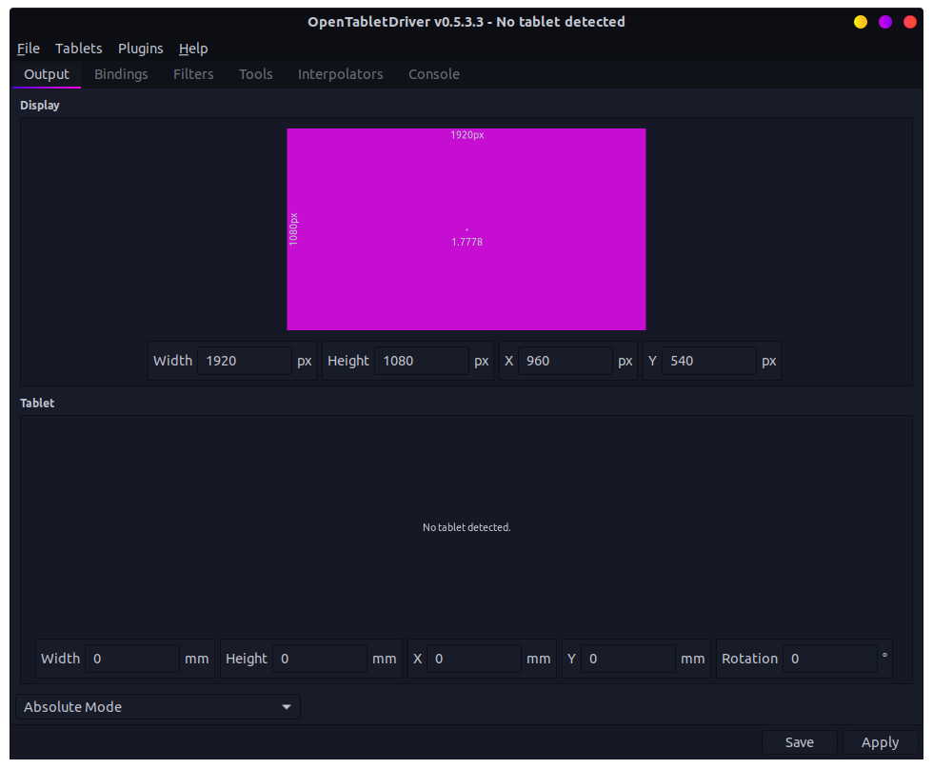This screenshot has height=769, width=933.
Task: Open the Console tab
Action: [x=433, y=74]
